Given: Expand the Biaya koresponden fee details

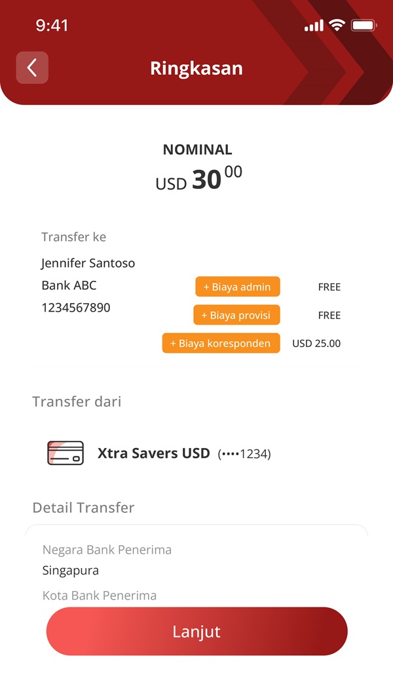Looking at the screenshot, I should click(x=221, y=343).
